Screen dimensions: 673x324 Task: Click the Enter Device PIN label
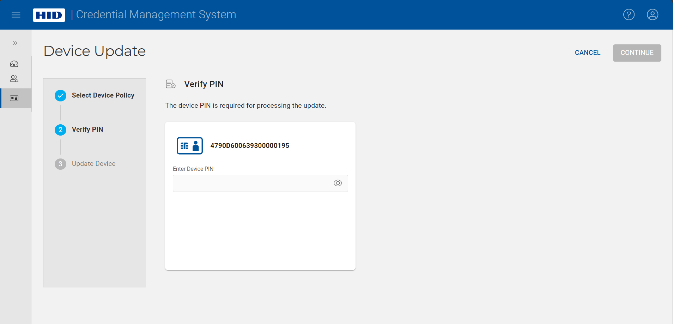point(193,169)
